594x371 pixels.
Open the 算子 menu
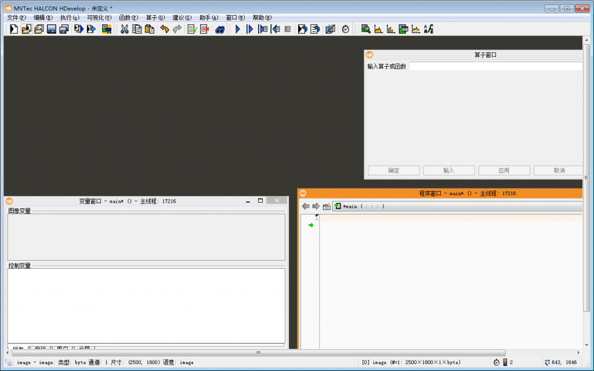point(155,17)
